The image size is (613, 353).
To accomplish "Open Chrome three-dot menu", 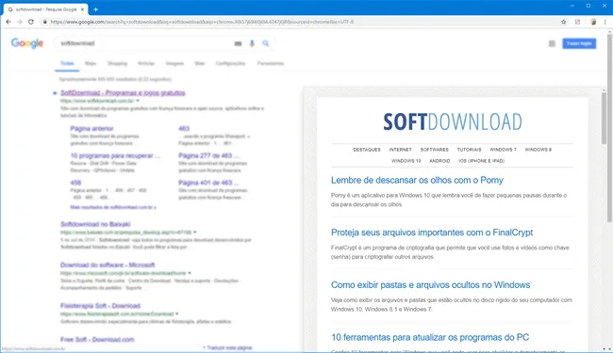I will click(x=605, y=22).
